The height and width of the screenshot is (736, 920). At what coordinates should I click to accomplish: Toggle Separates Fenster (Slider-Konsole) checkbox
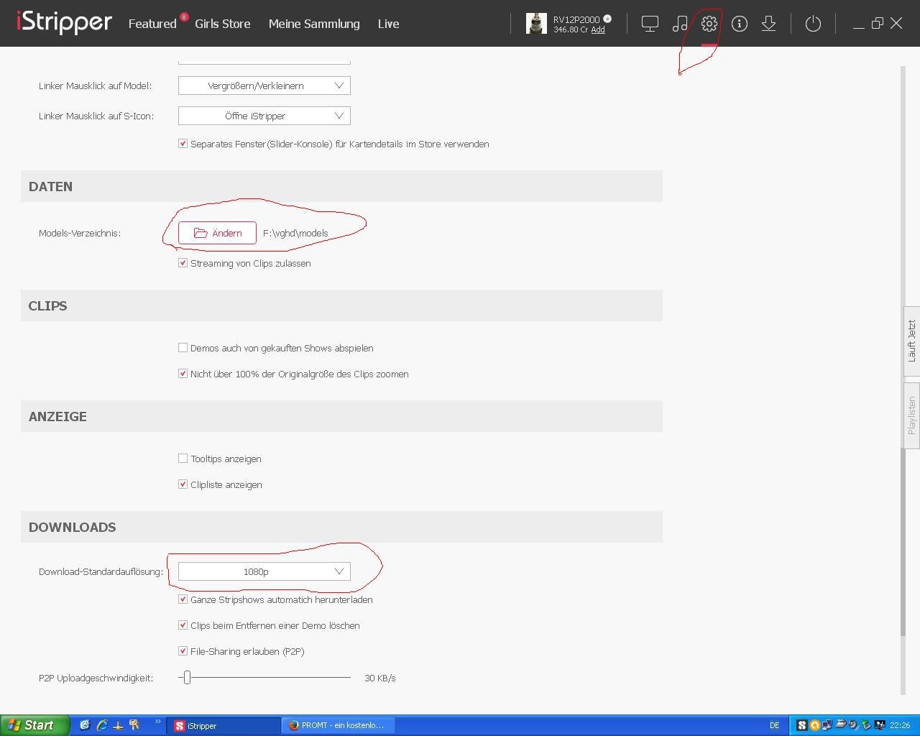(183, 143)
